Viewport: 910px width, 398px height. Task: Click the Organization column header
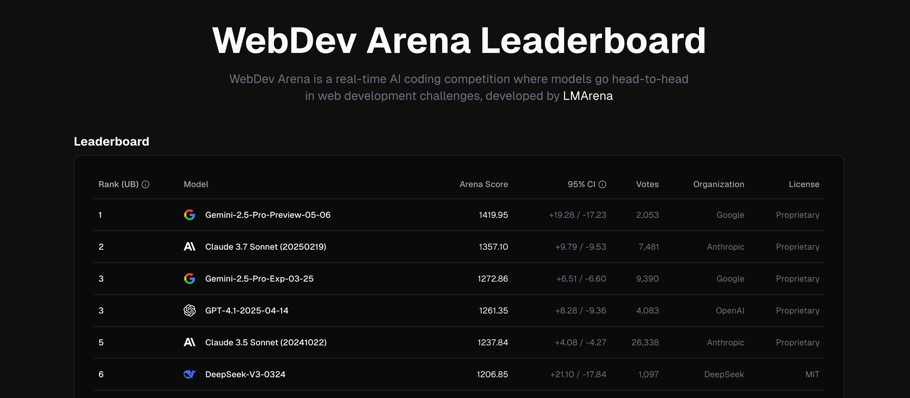(718, 184)
